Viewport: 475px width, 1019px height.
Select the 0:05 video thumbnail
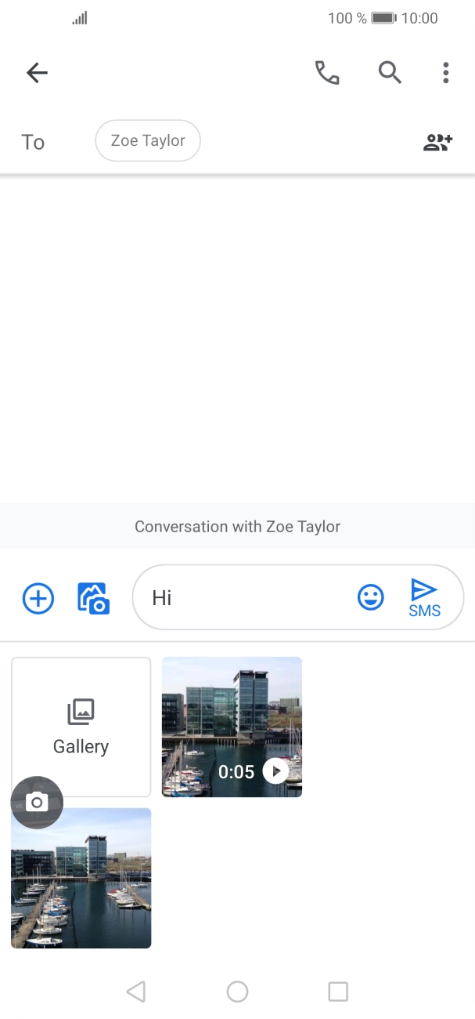[232, 727]
